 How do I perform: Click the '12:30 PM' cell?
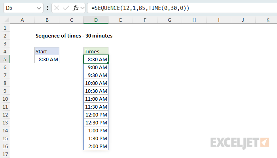pos(96,122)
